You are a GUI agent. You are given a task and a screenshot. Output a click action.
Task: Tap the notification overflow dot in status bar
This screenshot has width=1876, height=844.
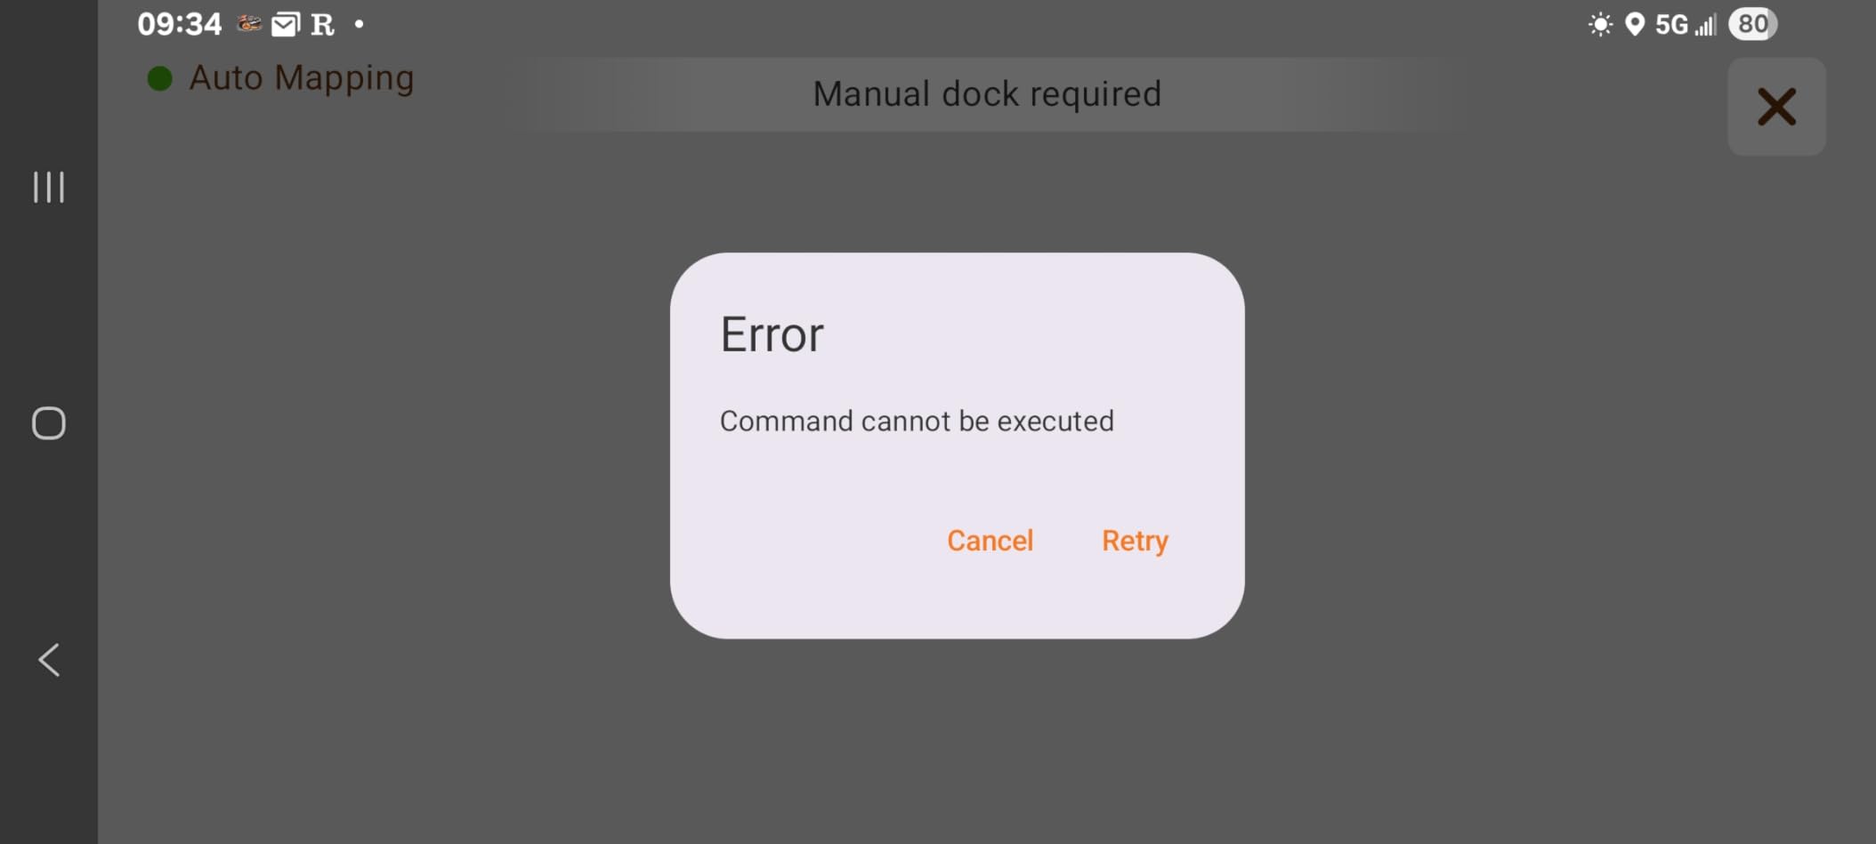click(360, 24)
